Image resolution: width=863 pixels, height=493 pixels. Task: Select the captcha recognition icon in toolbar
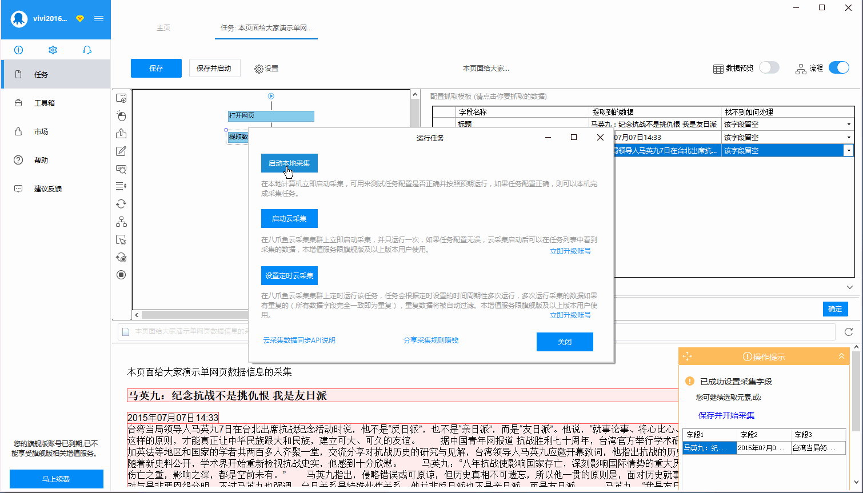tap(121, 169)
